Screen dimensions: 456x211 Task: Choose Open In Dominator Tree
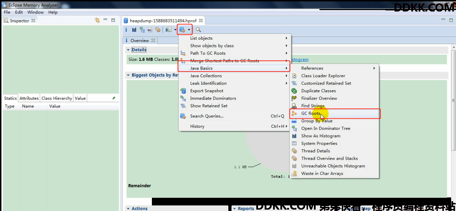pyautogui.click(x=334, y=128)
